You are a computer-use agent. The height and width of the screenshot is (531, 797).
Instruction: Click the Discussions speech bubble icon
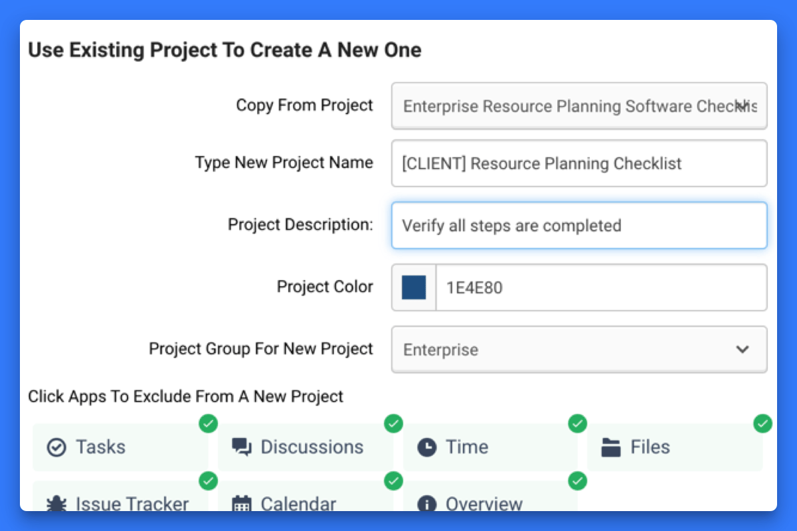click(x=242, y=447)
